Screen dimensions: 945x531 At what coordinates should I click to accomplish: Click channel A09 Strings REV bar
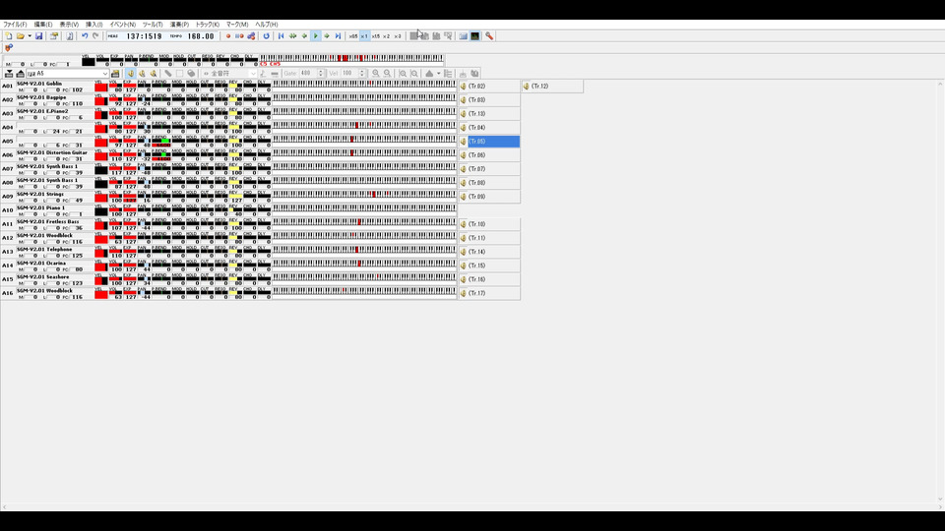235,197
